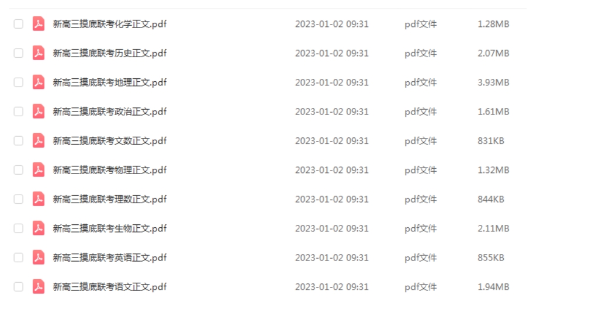Click the PDF icon for 地理正文 file
This screenshot has width=609, height=309.
[39, 82]
